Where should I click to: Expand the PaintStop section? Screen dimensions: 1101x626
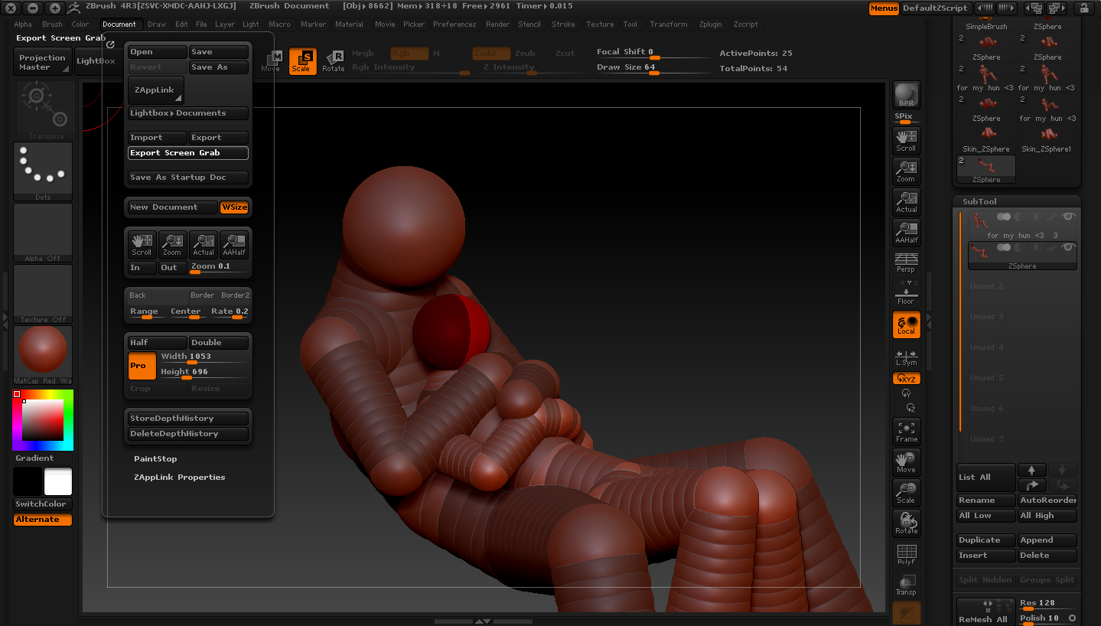coord(155,459)
